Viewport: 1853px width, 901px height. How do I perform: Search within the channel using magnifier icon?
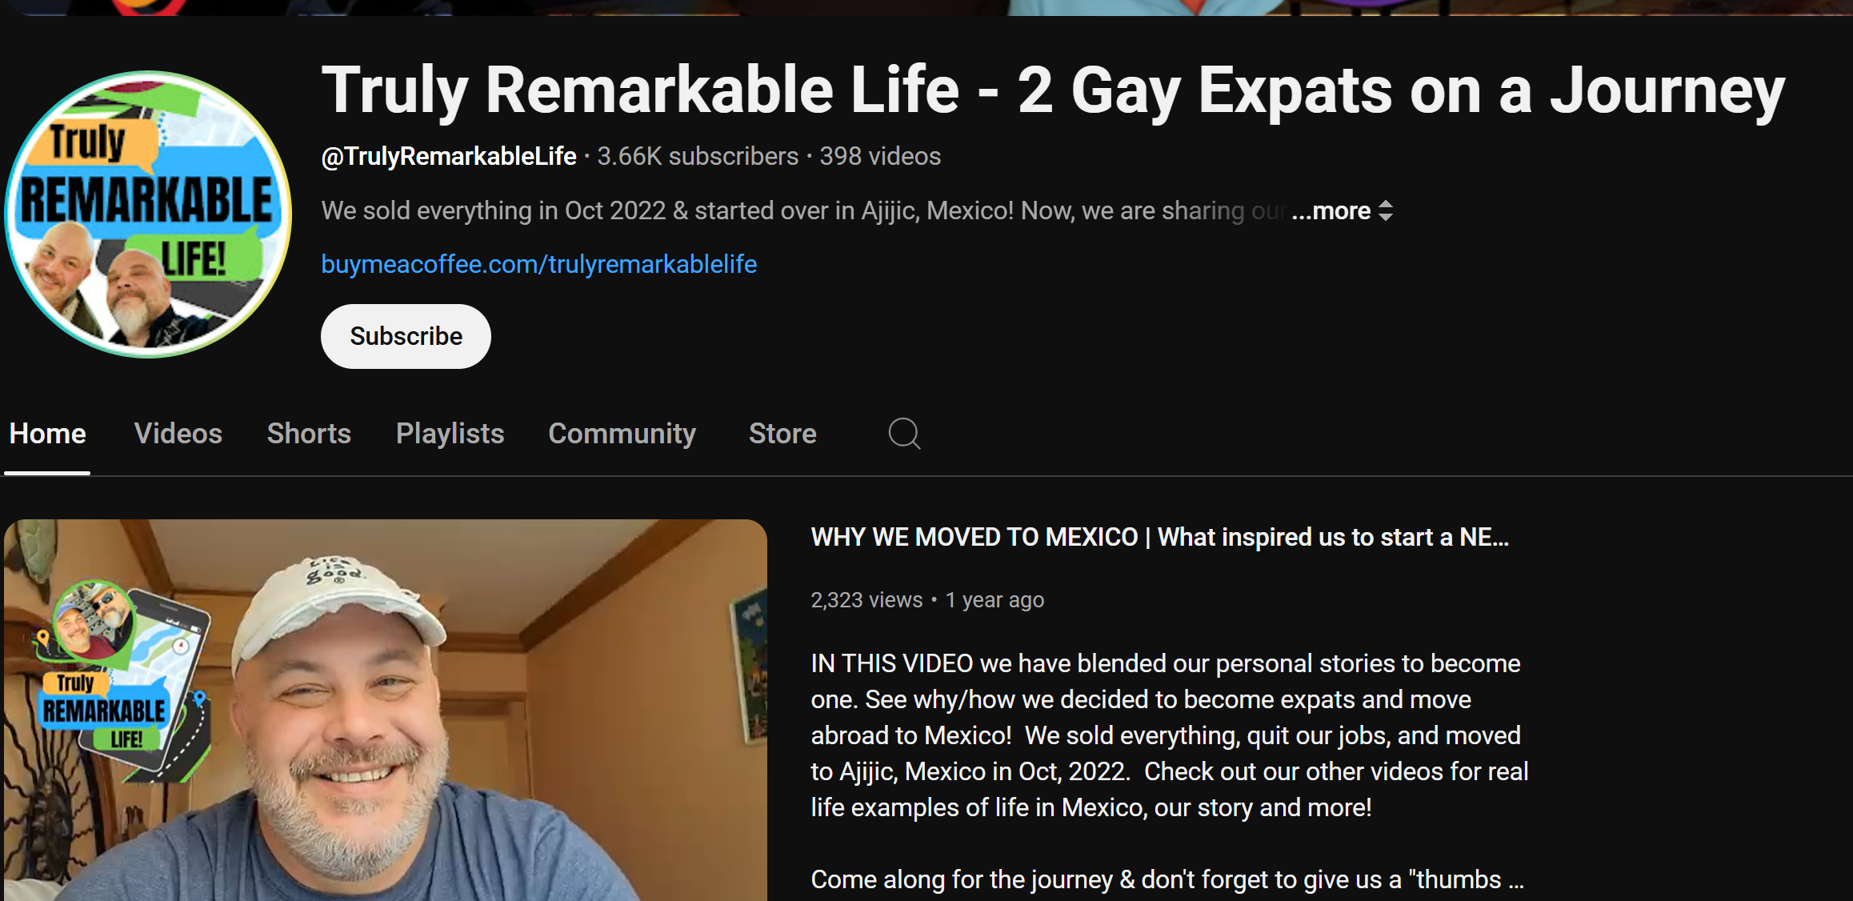tap(904, 434)
